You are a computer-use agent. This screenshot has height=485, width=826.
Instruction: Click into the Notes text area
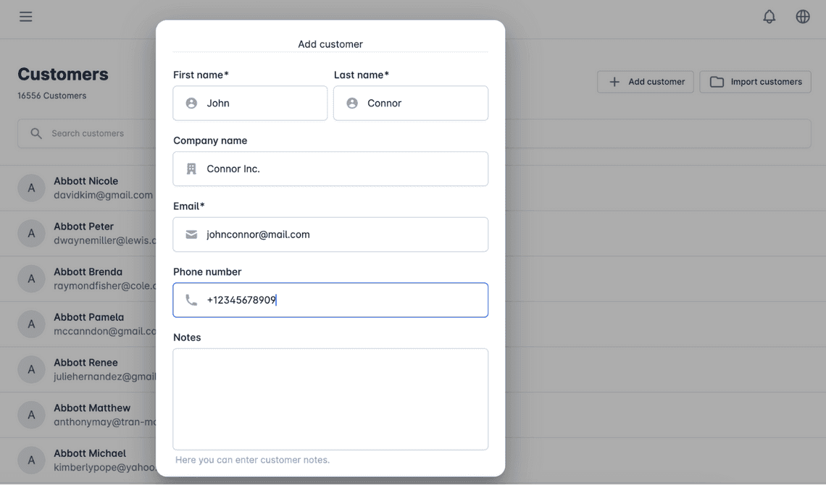330,400
